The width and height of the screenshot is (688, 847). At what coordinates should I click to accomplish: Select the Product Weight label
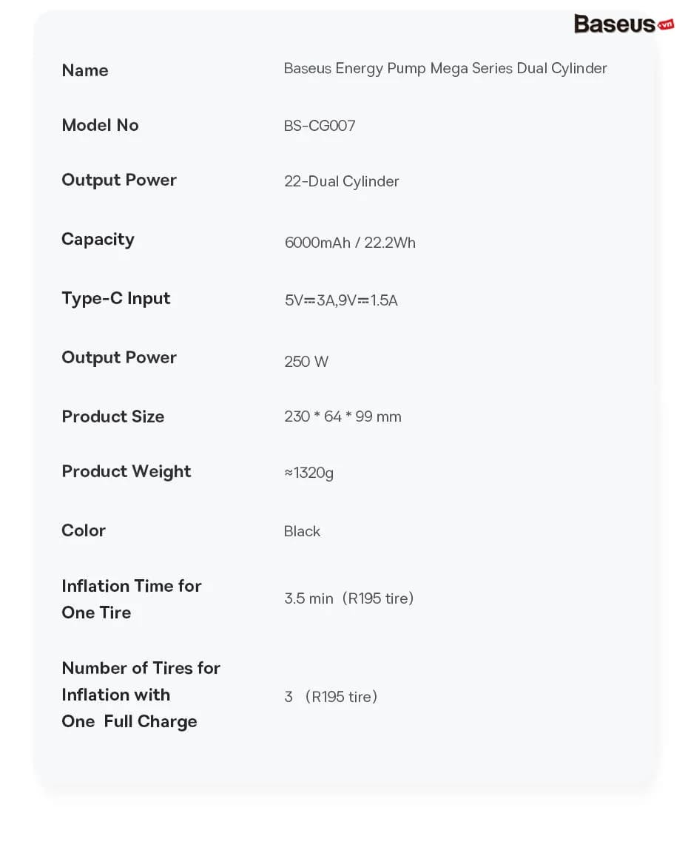pyautogui.click(x=126, y=471)
